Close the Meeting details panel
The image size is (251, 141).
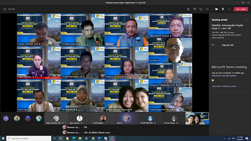point(246,20)
